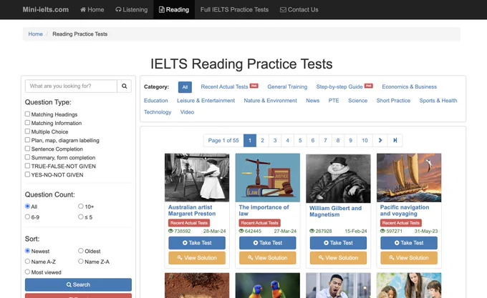Open the justice scales law thumbnail

point(267,177)
